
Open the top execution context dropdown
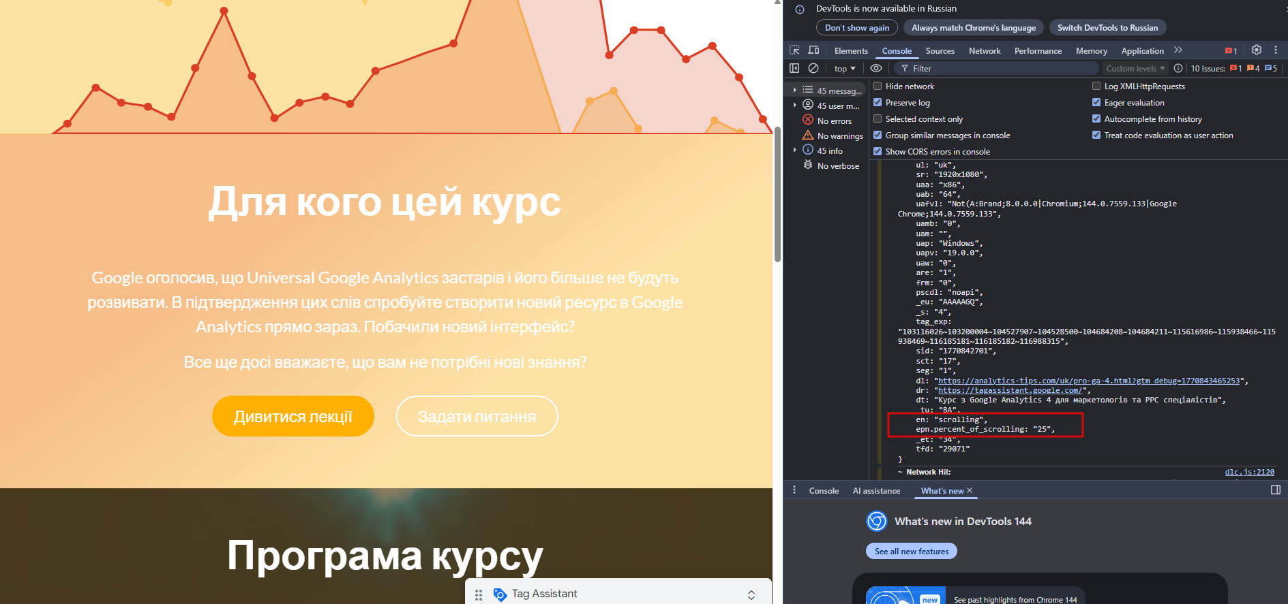[x=845, y=68]
